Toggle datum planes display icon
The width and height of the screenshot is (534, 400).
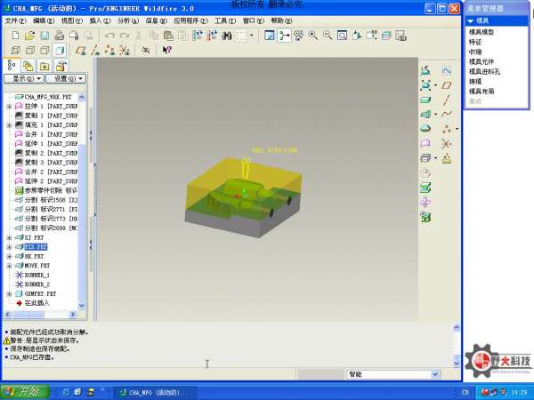[x=79, y=51]
